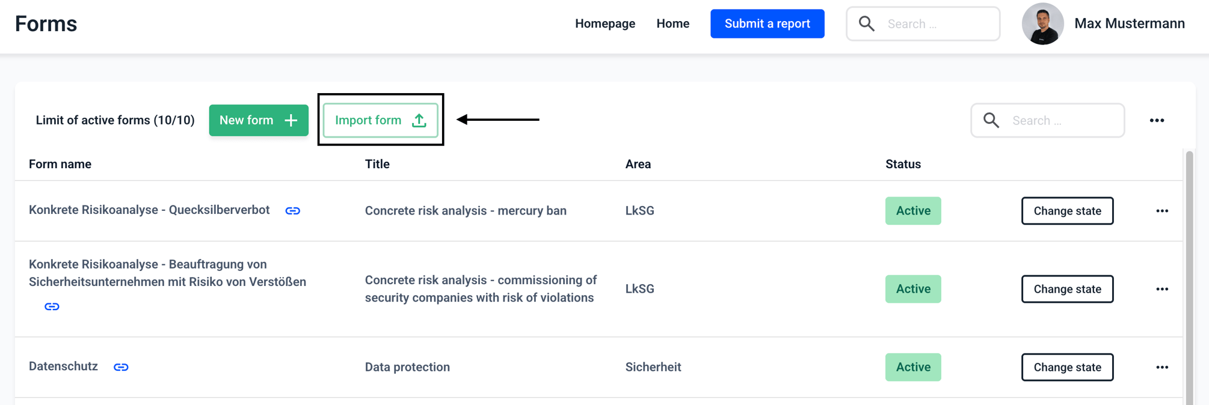Image resolution: width=1209 pixels, height=405 pixels.
Task: Open table options three-dots menu near search
Action: 1157,120
